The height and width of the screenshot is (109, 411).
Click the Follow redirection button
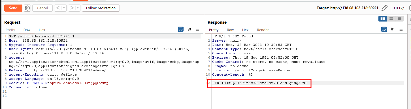pyautogui.click(x=101, y=8)
